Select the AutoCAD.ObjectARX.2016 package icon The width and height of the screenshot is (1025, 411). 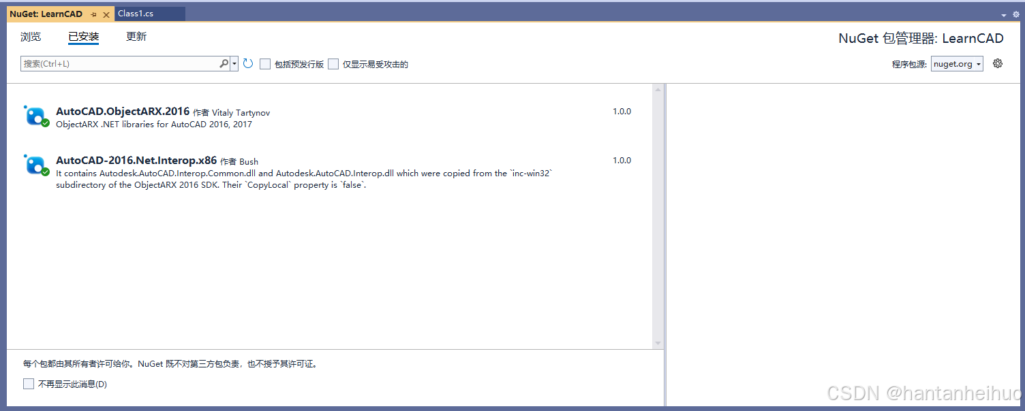(x=36, y=116)
